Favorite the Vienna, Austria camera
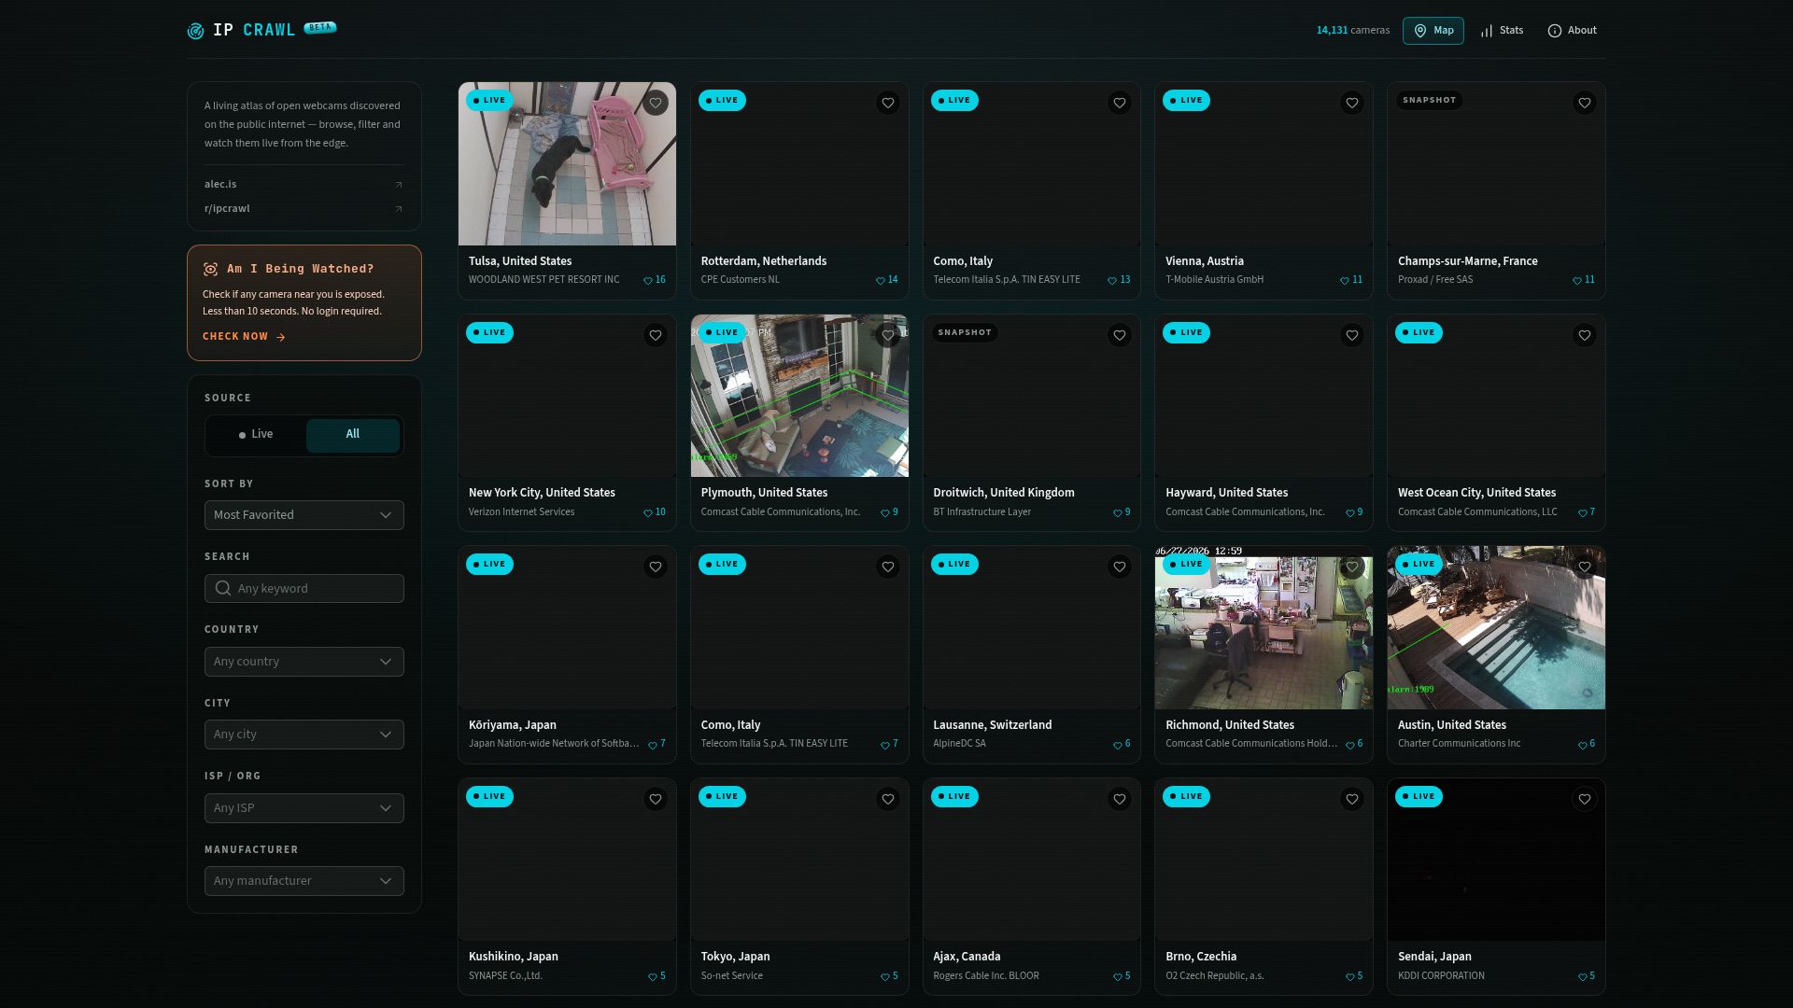This screenshot has width=1793, height=1008. coord(1352,103)
